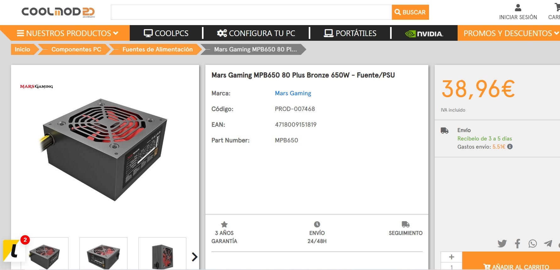Increase the quantity with plus button
This screenshot has height=270, width=560.
coord(451,257)
